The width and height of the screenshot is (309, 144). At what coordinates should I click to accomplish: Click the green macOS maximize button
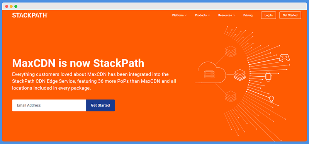16,6
